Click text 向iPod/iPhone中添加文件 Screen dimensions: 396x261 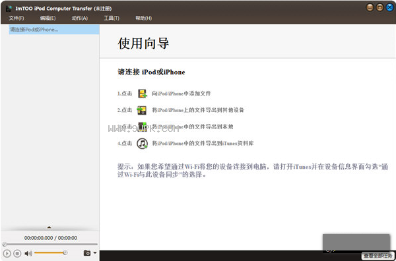point(181,94)
